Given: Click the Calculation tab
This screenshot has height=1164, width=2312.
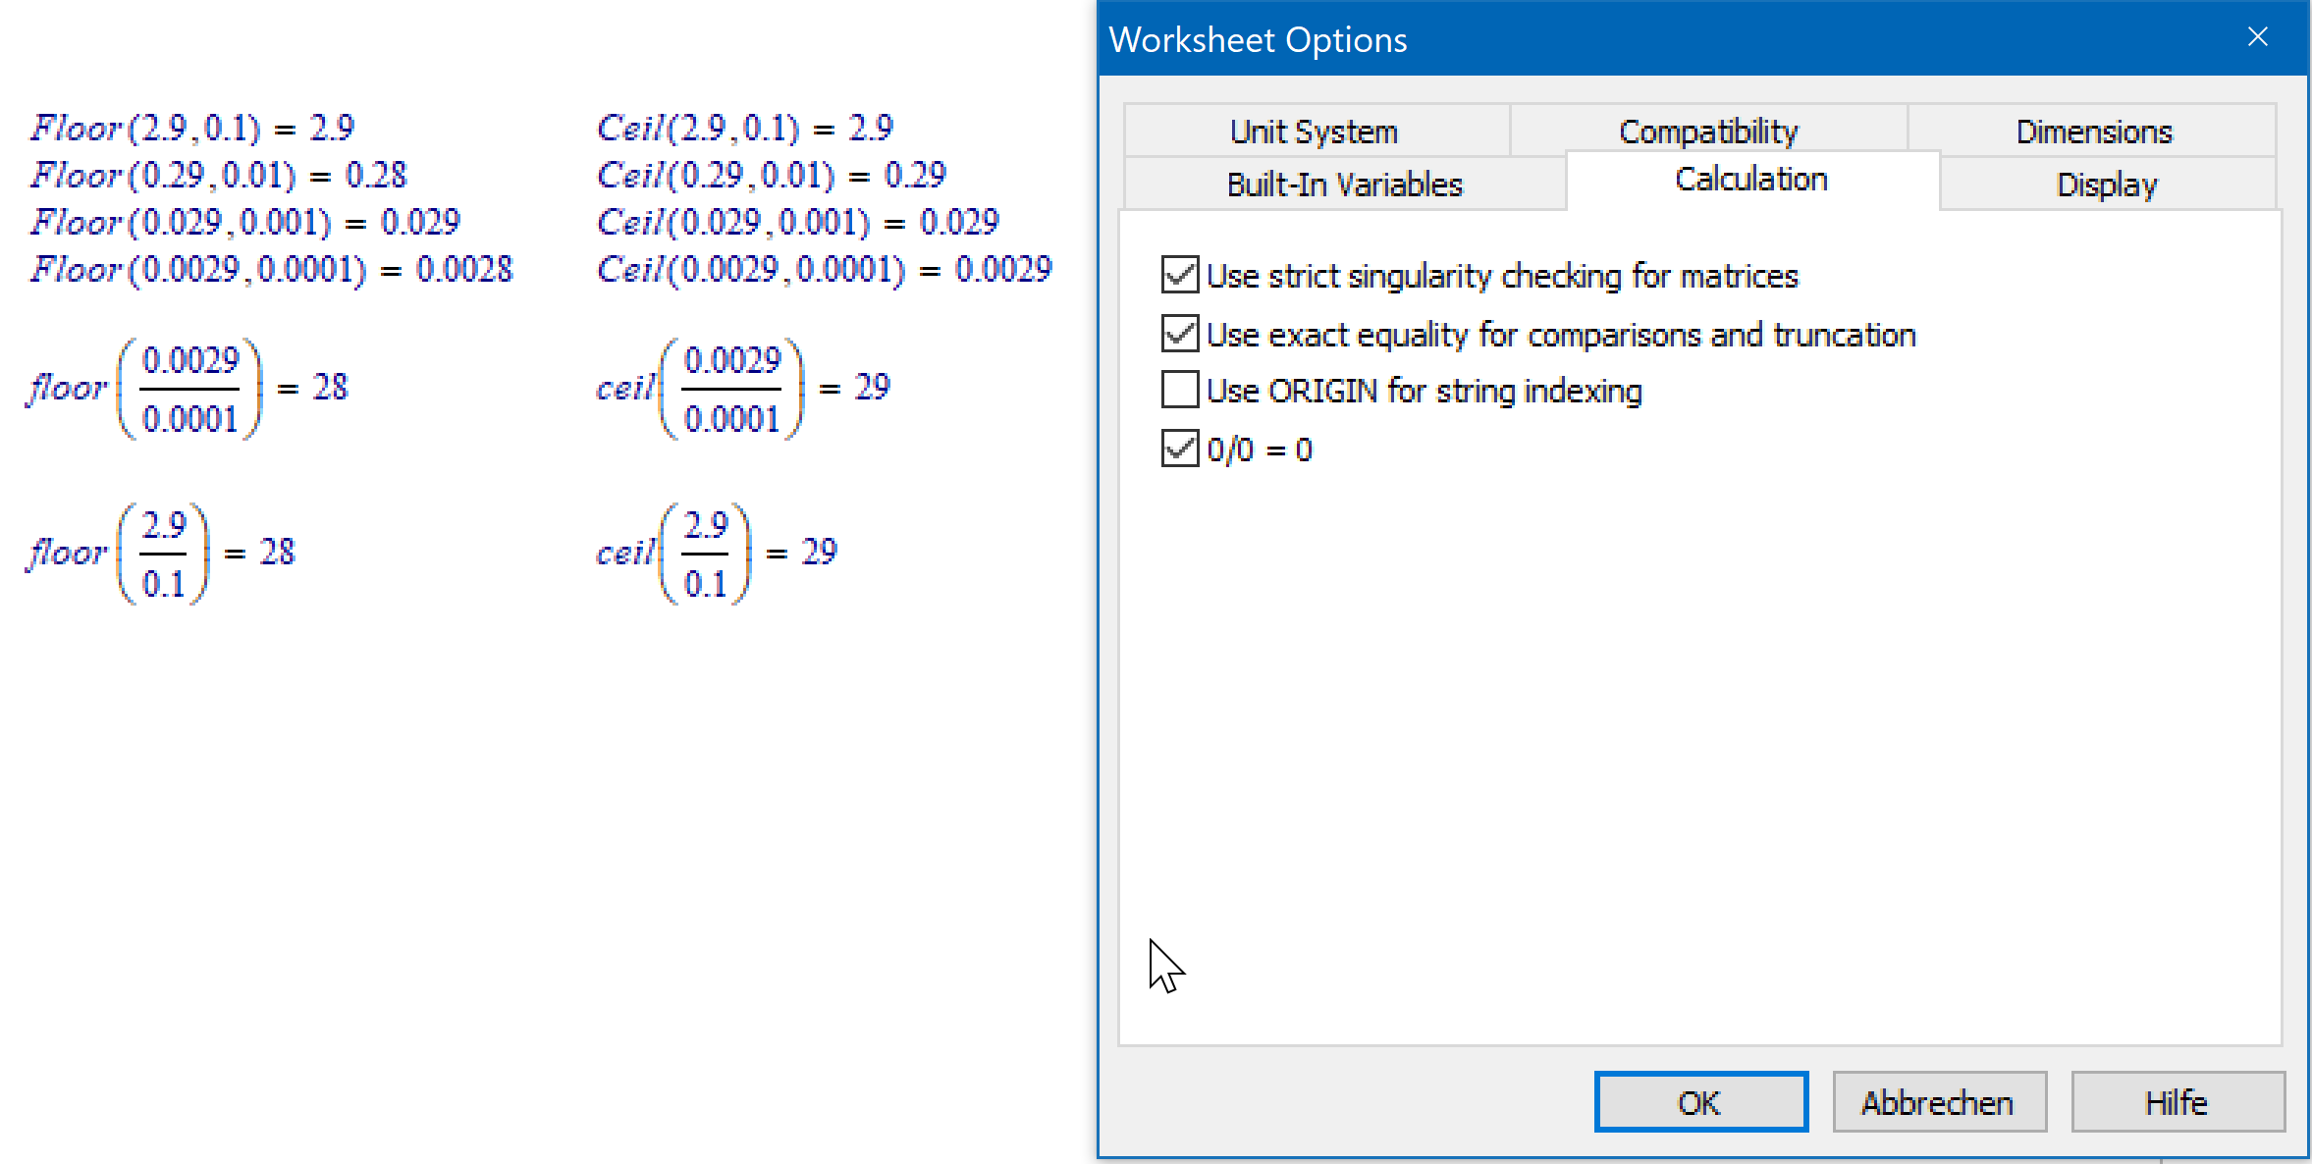Looking at the screenshot, I should click(x=1751, y=180).
